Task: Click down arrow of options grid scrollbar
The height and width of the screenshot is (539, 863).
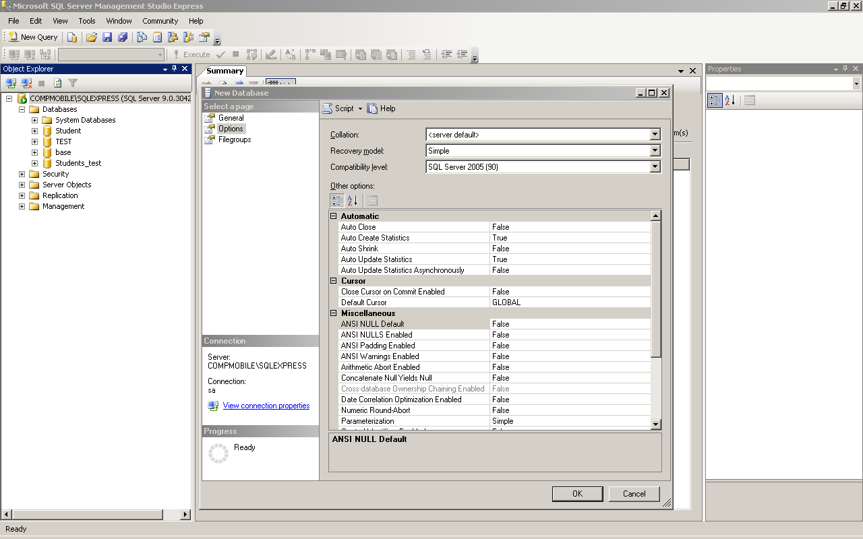Action: point(656,424)
